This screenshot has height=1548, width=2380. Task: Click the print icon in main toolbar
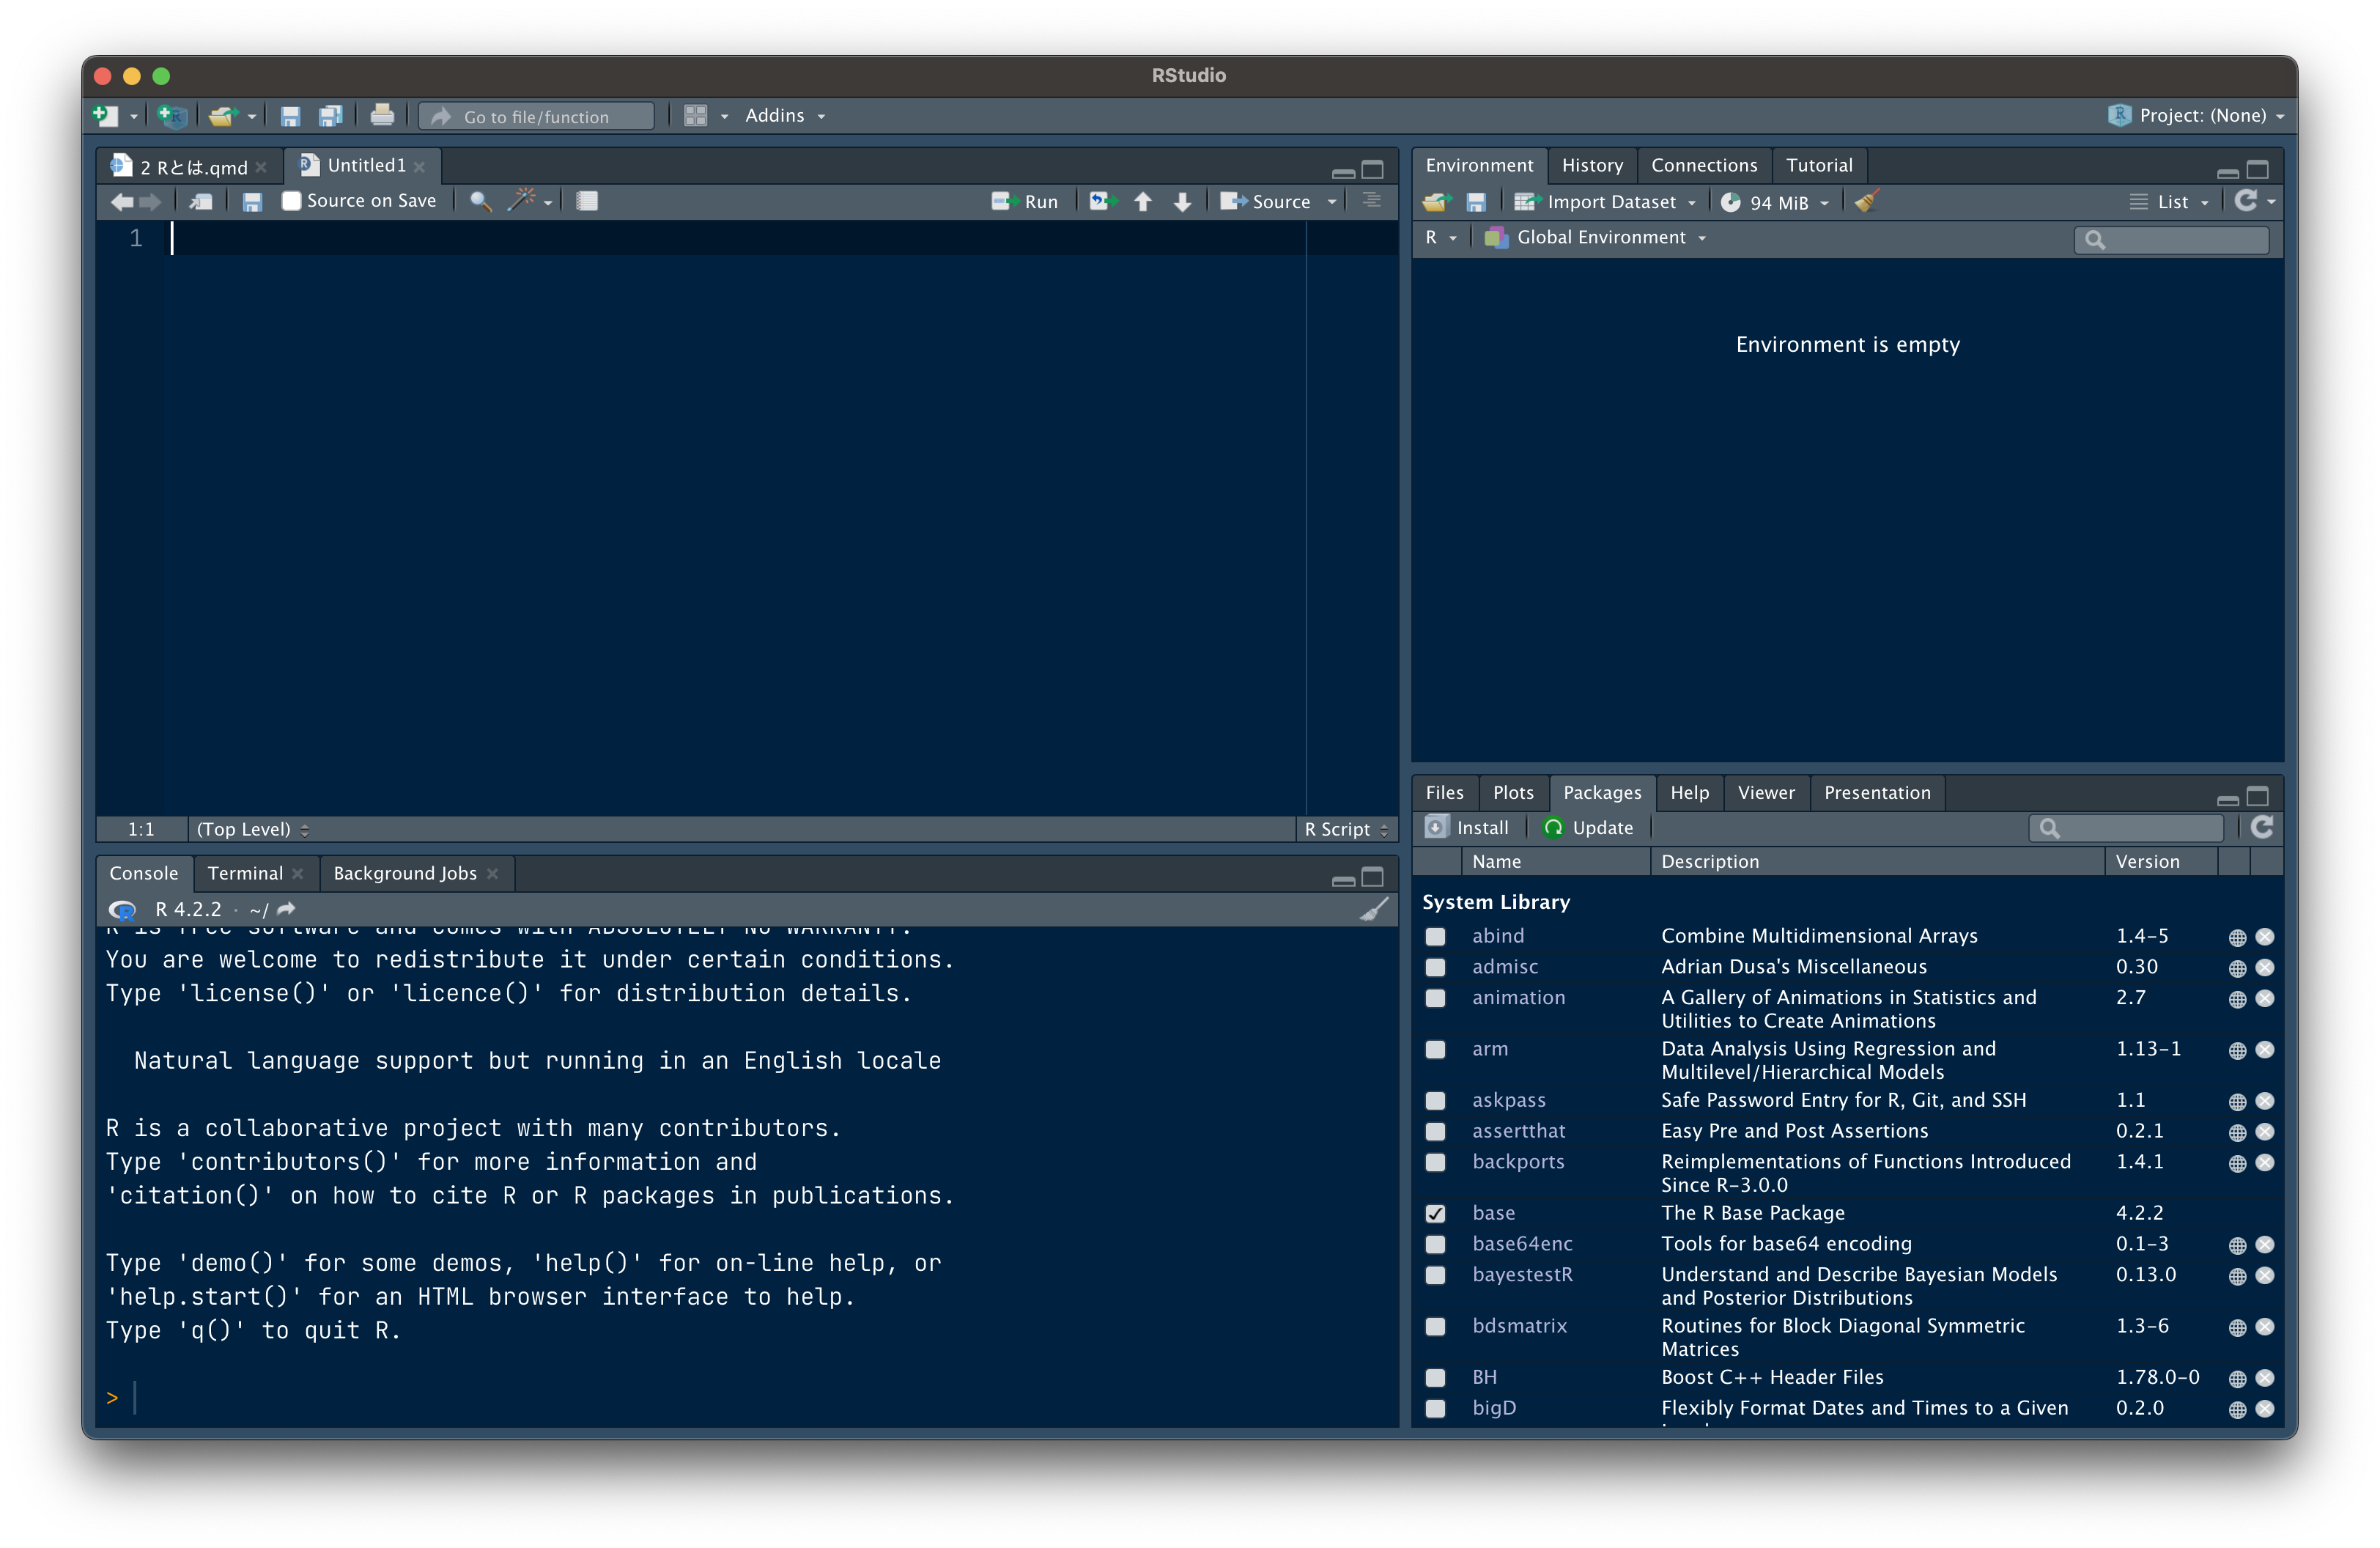click(382, 116)
